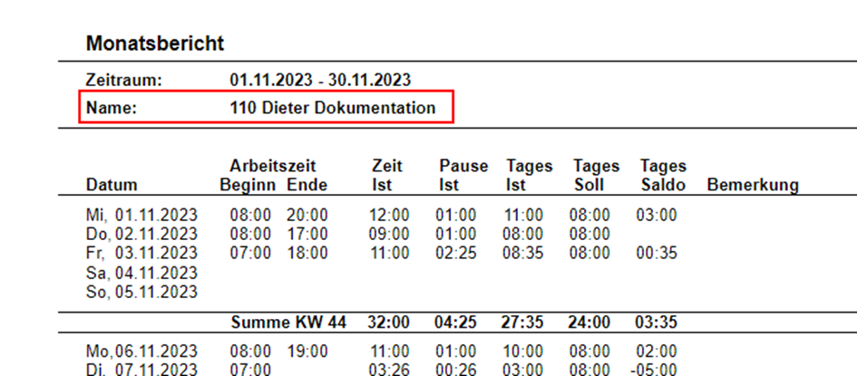Click the Datum column header
This screenshot has height=376, width=857.
(112, 185)
